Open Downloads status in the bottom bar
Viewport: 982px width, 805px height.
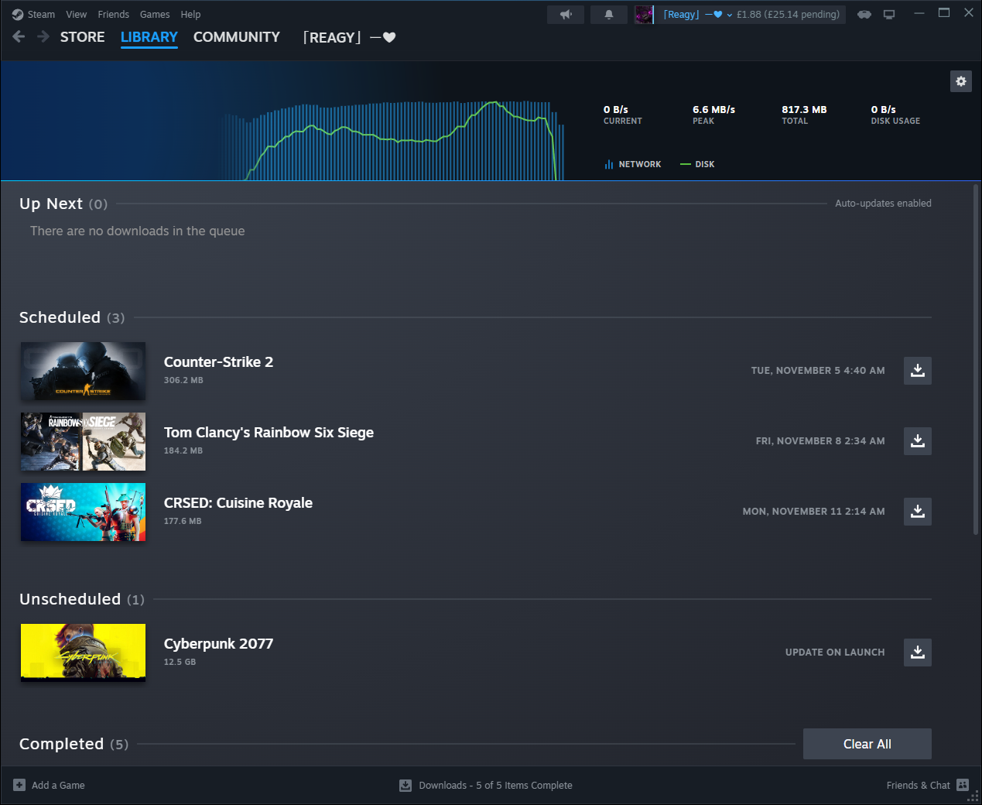pos(495,785)
